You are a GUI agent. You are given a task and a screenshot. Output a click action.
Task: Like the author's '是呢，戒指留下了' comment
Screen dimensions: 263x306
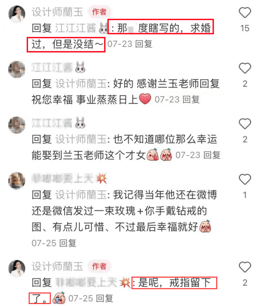pyautogui.click(x=245, y=267)
